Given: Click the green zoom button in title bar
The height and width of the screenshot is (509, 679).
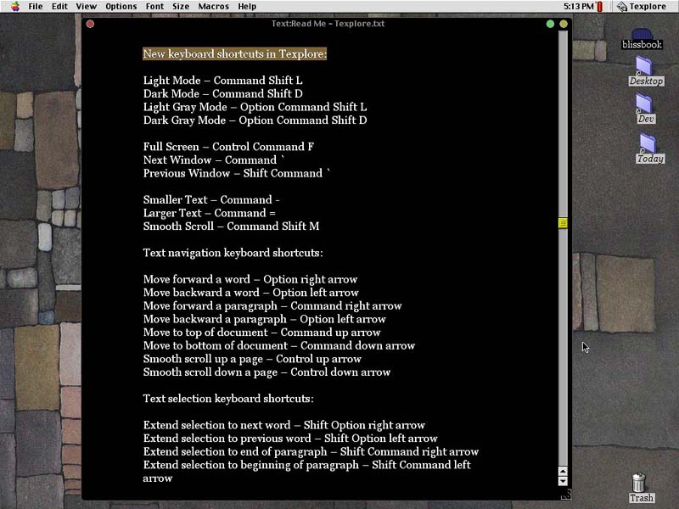Looking at the screenshot, I should point(550,24).
